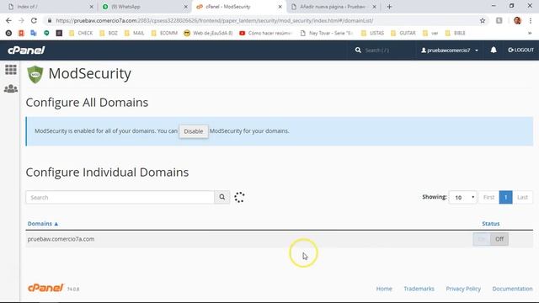Open Ney Tovar - Serie bookmark
This screenshot has width=539, height=303.
click(x=327, y=33)
